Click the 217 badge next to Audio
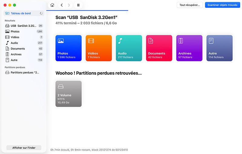Screen dimensions: 242x154 tap(40, 43)
